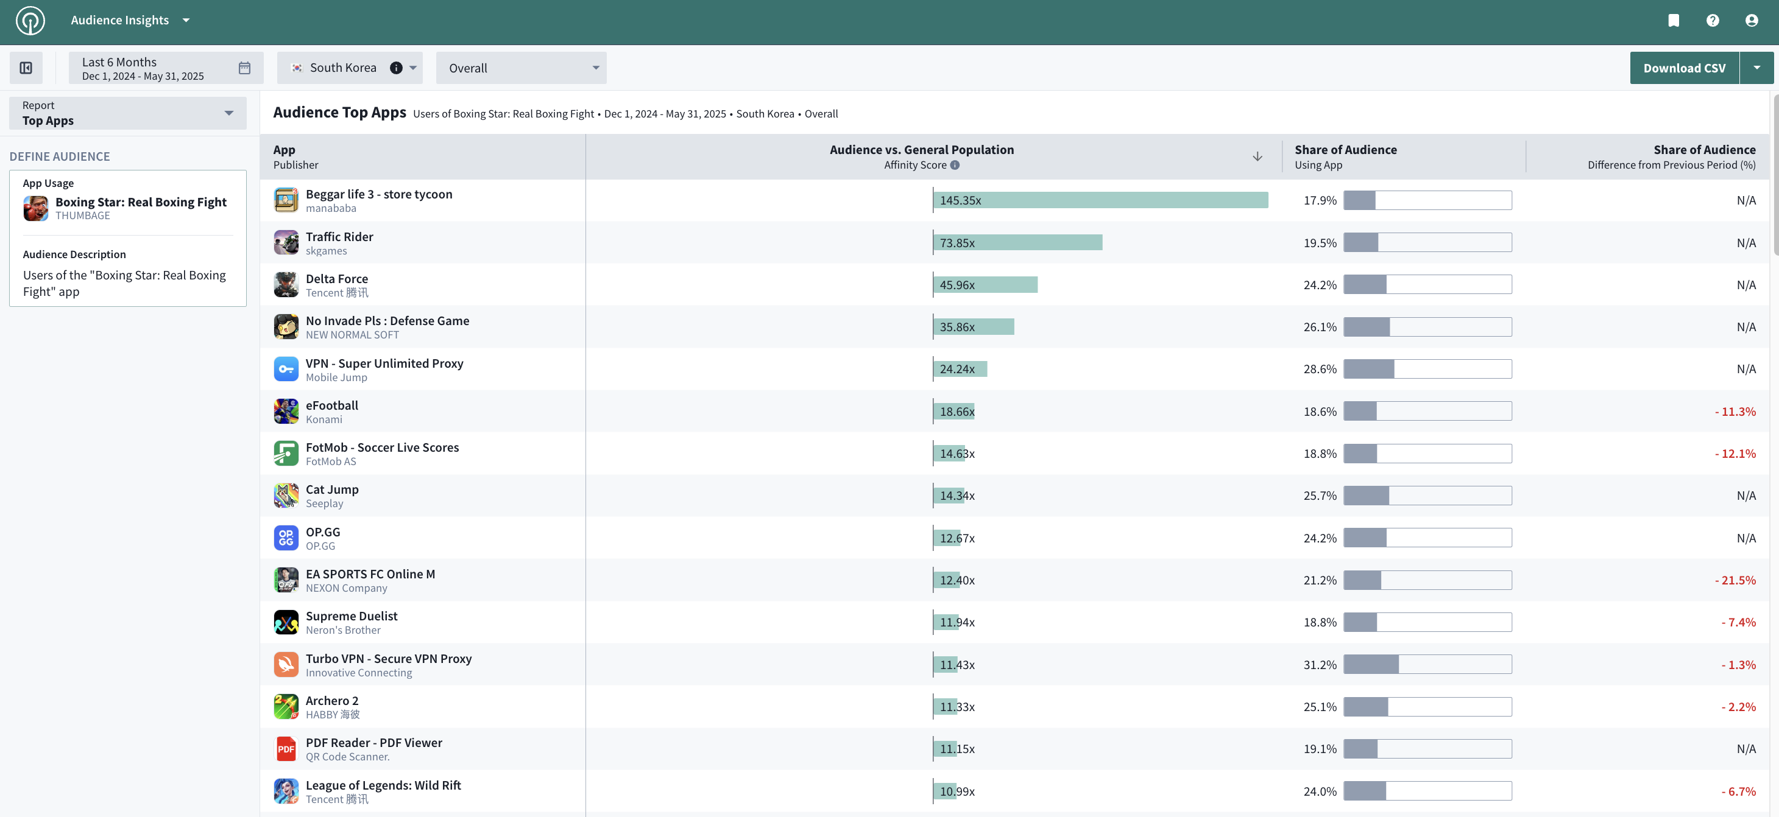Screen dimensions: 1779x817
Task: Click the bookmark icon in header
Action: [x=1674, y=21]
